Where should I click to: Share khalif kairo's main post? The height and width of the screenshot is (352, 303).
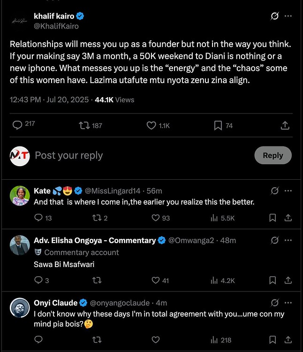(285, 125)
